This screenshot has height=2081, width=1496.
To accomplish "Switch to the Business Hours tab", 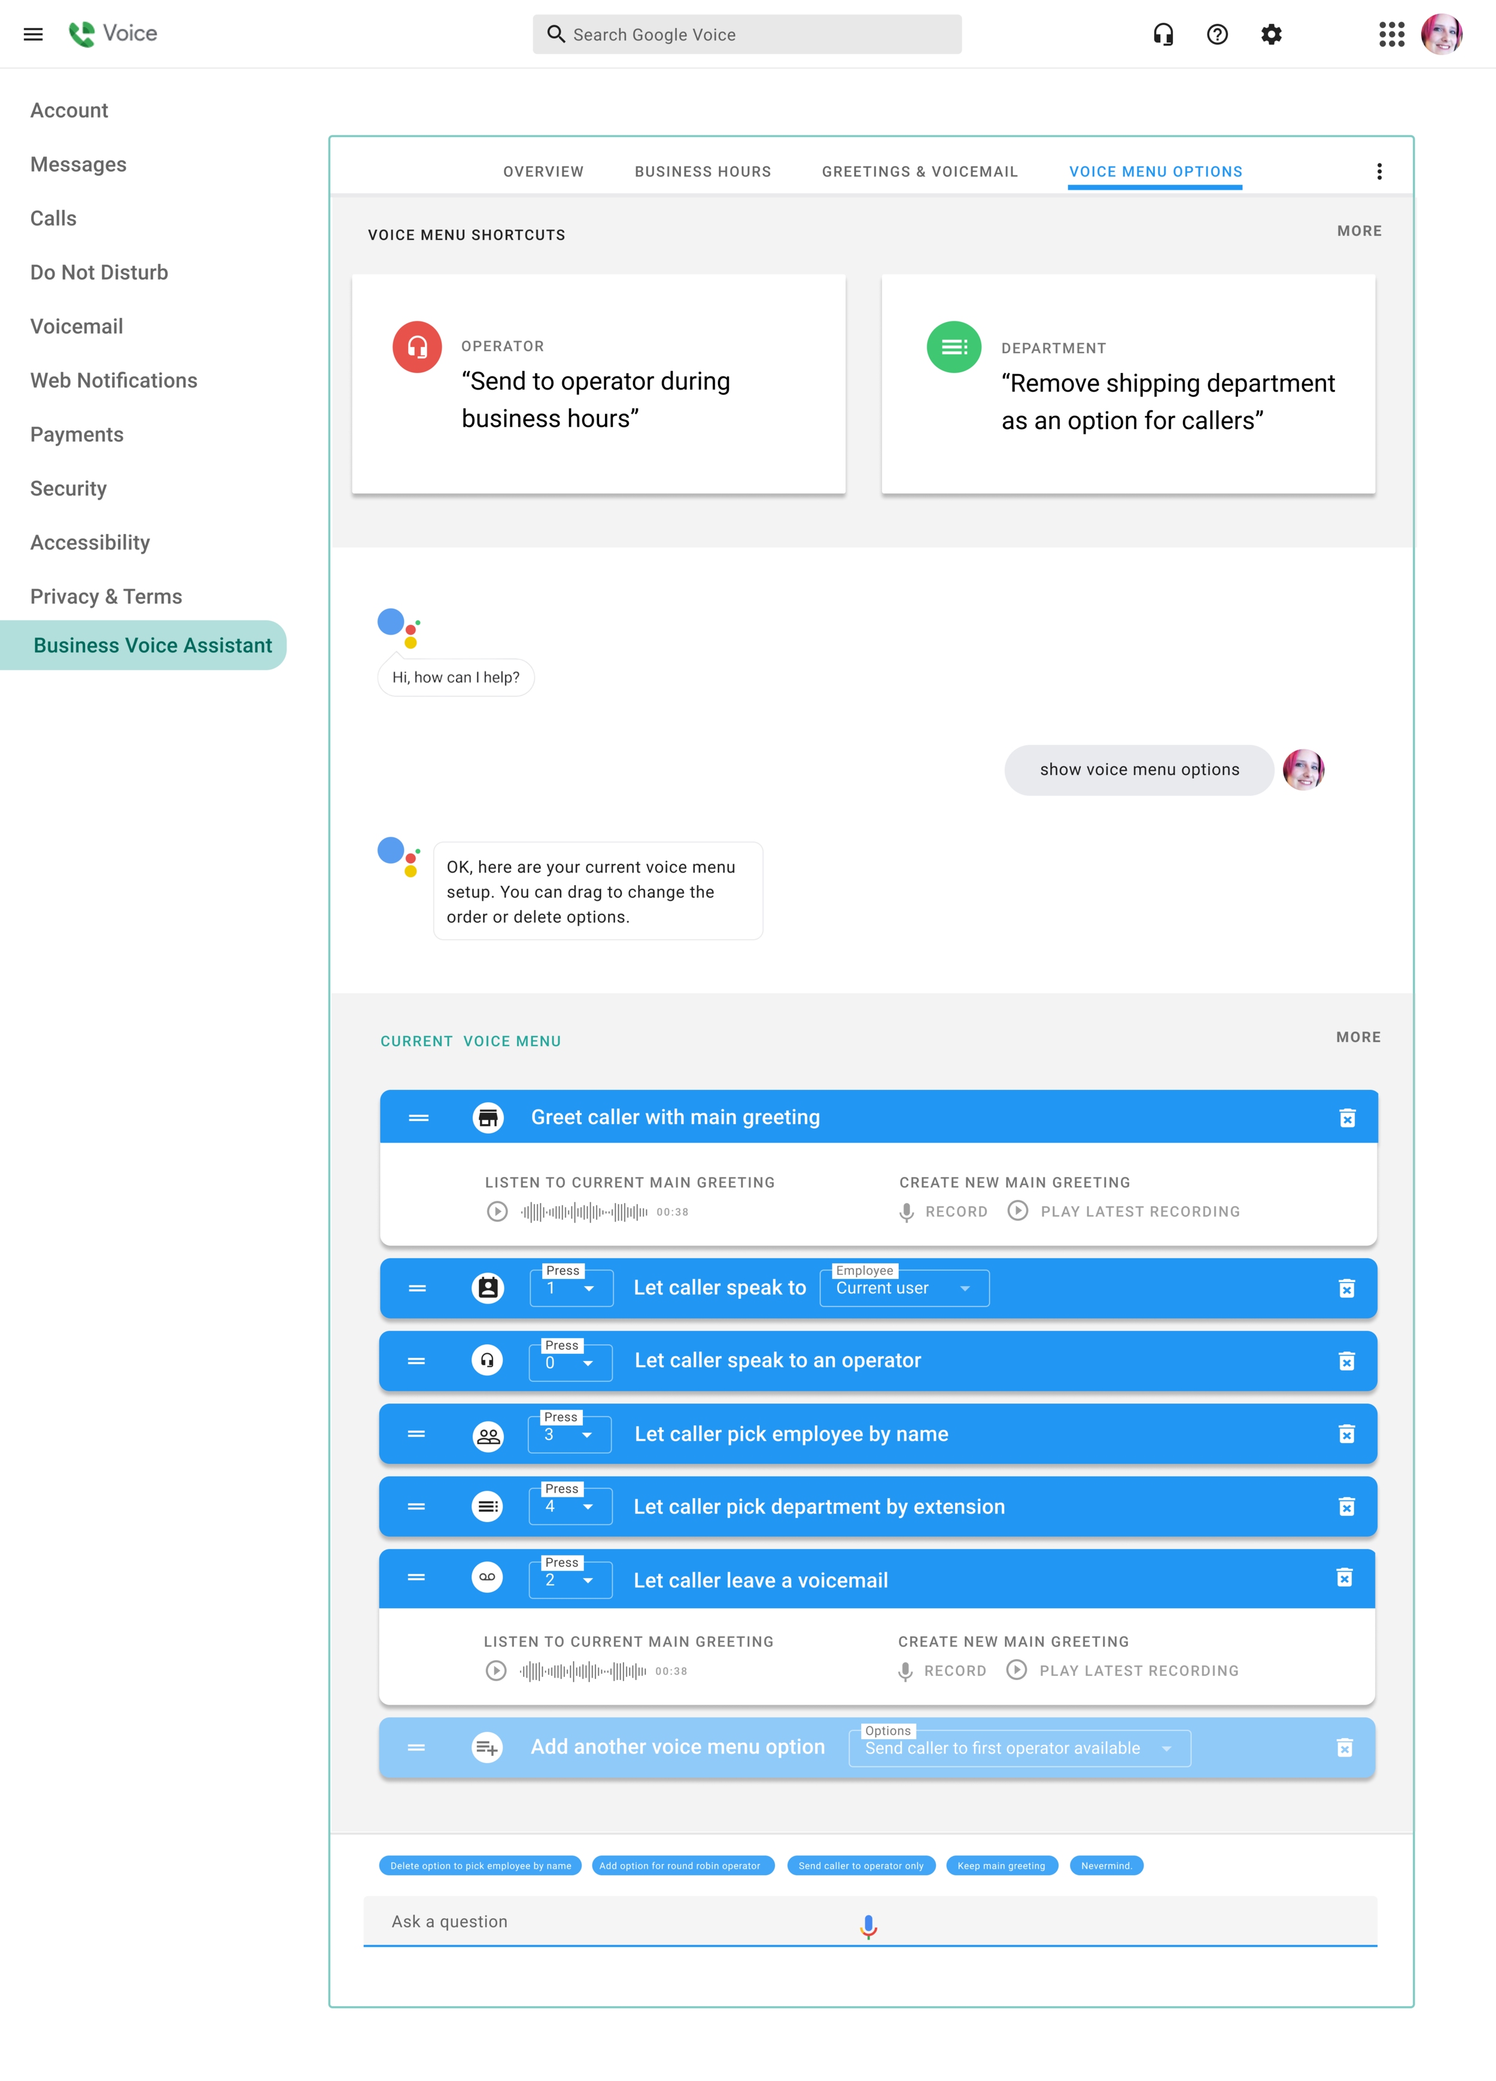I will (x=703, y=172).
